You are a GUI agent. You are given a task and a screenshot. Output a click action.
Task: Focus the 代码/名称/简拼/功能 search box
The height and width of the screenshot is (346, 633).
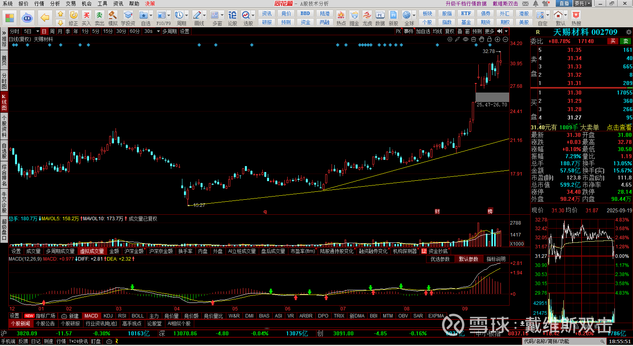564,341
